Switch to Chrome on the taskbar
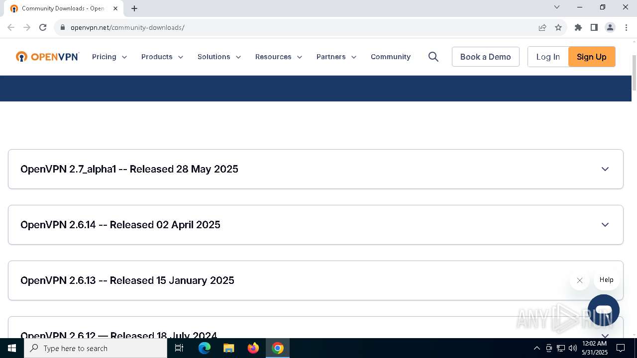The width and height of the screenshot is (637, 358). pyautogui.click(x=278, y=348)
